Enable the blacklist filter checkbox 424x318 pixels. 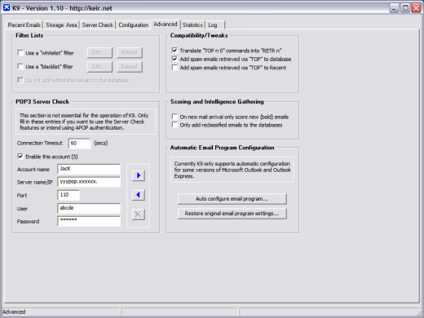(20, 66)
